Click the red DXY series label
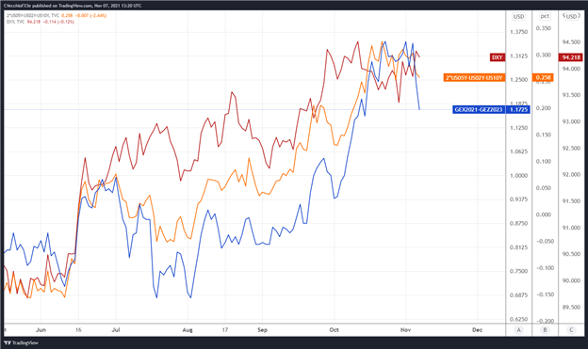The width and height of the screenshot is (588, 349). point(498,57)
